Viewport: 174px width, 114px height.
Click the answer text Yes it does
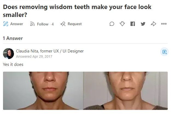coord(13,65)
